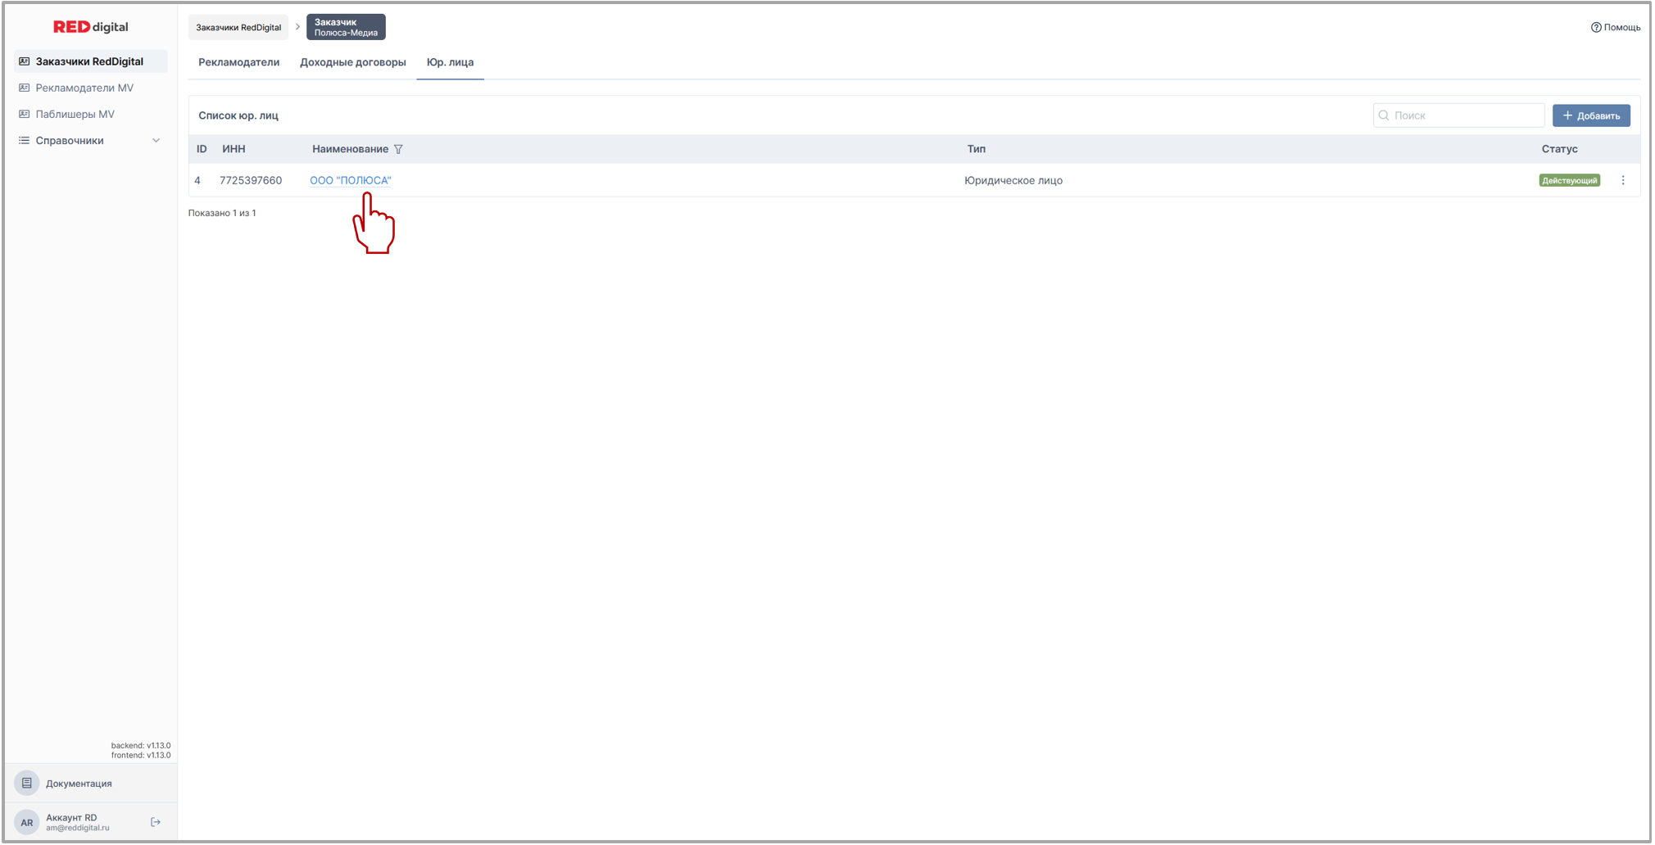Click the Документация icon

(x=27, y=784)
